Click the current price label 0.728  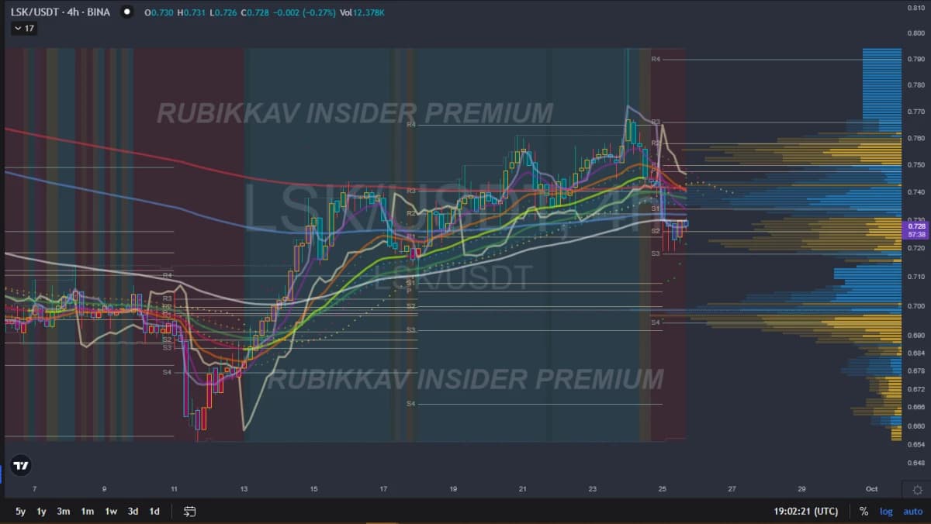pos(916,226)
